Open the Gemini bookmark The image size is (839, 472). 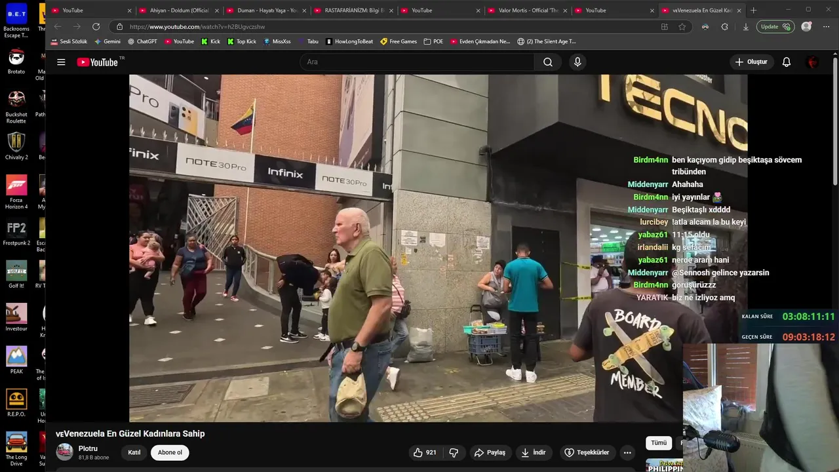[x=107, y=41]
